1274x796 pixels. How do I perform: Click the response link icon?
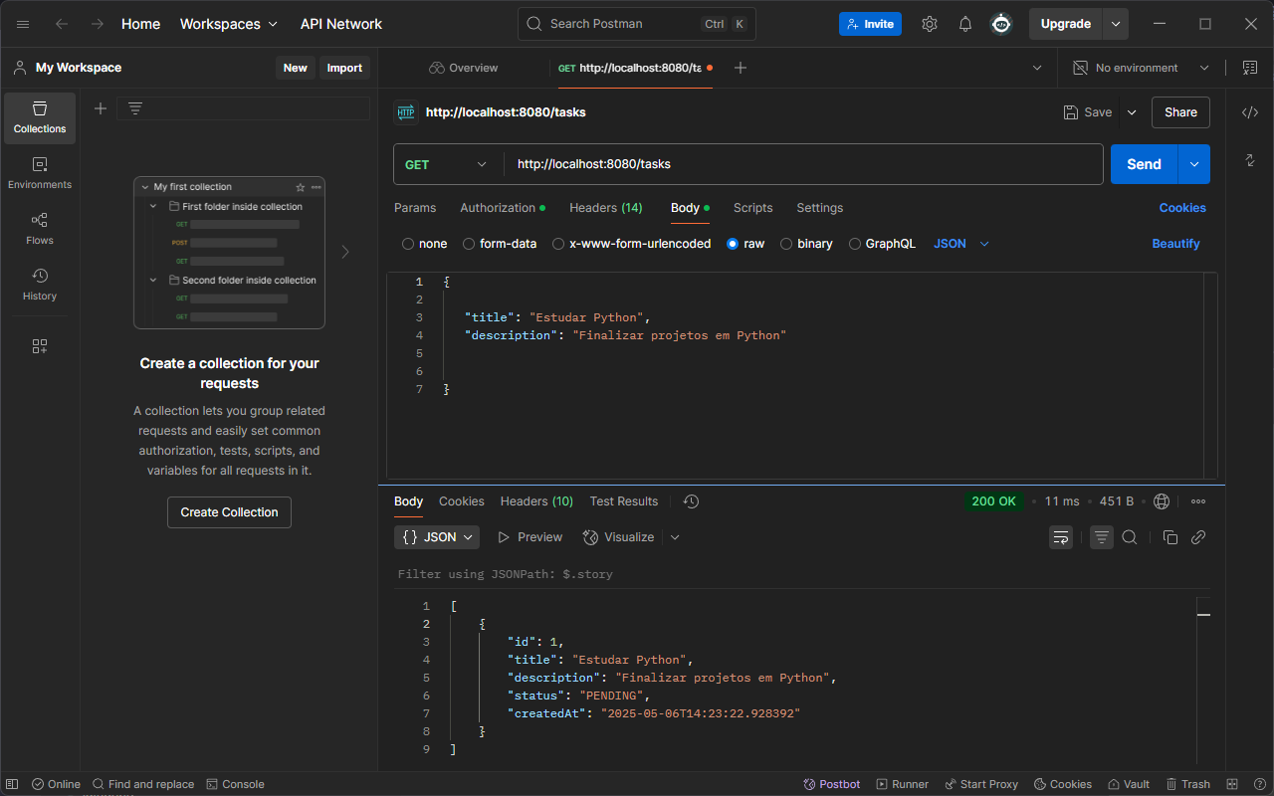click(1198, 537)
